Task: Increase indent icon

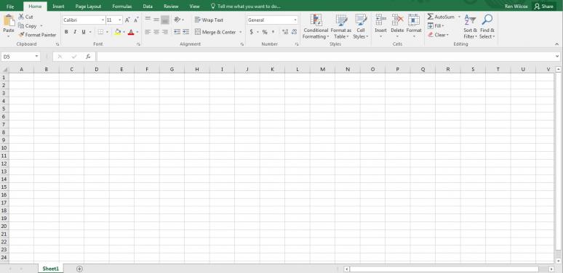Action: (185, 32)
